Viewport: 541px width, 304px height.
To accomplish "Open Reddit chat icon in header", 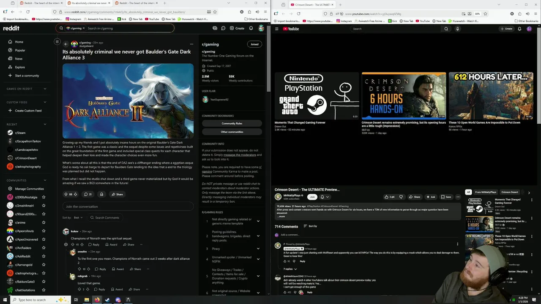I will coord(223,28).
